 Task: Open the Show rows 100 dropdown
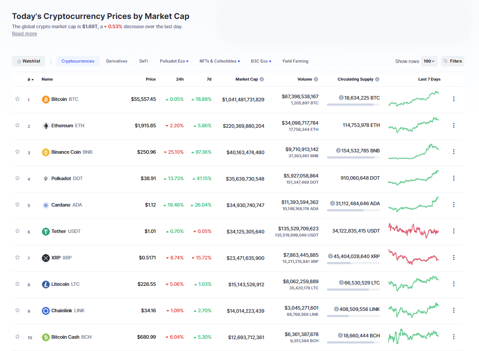(x=429, y=61)
